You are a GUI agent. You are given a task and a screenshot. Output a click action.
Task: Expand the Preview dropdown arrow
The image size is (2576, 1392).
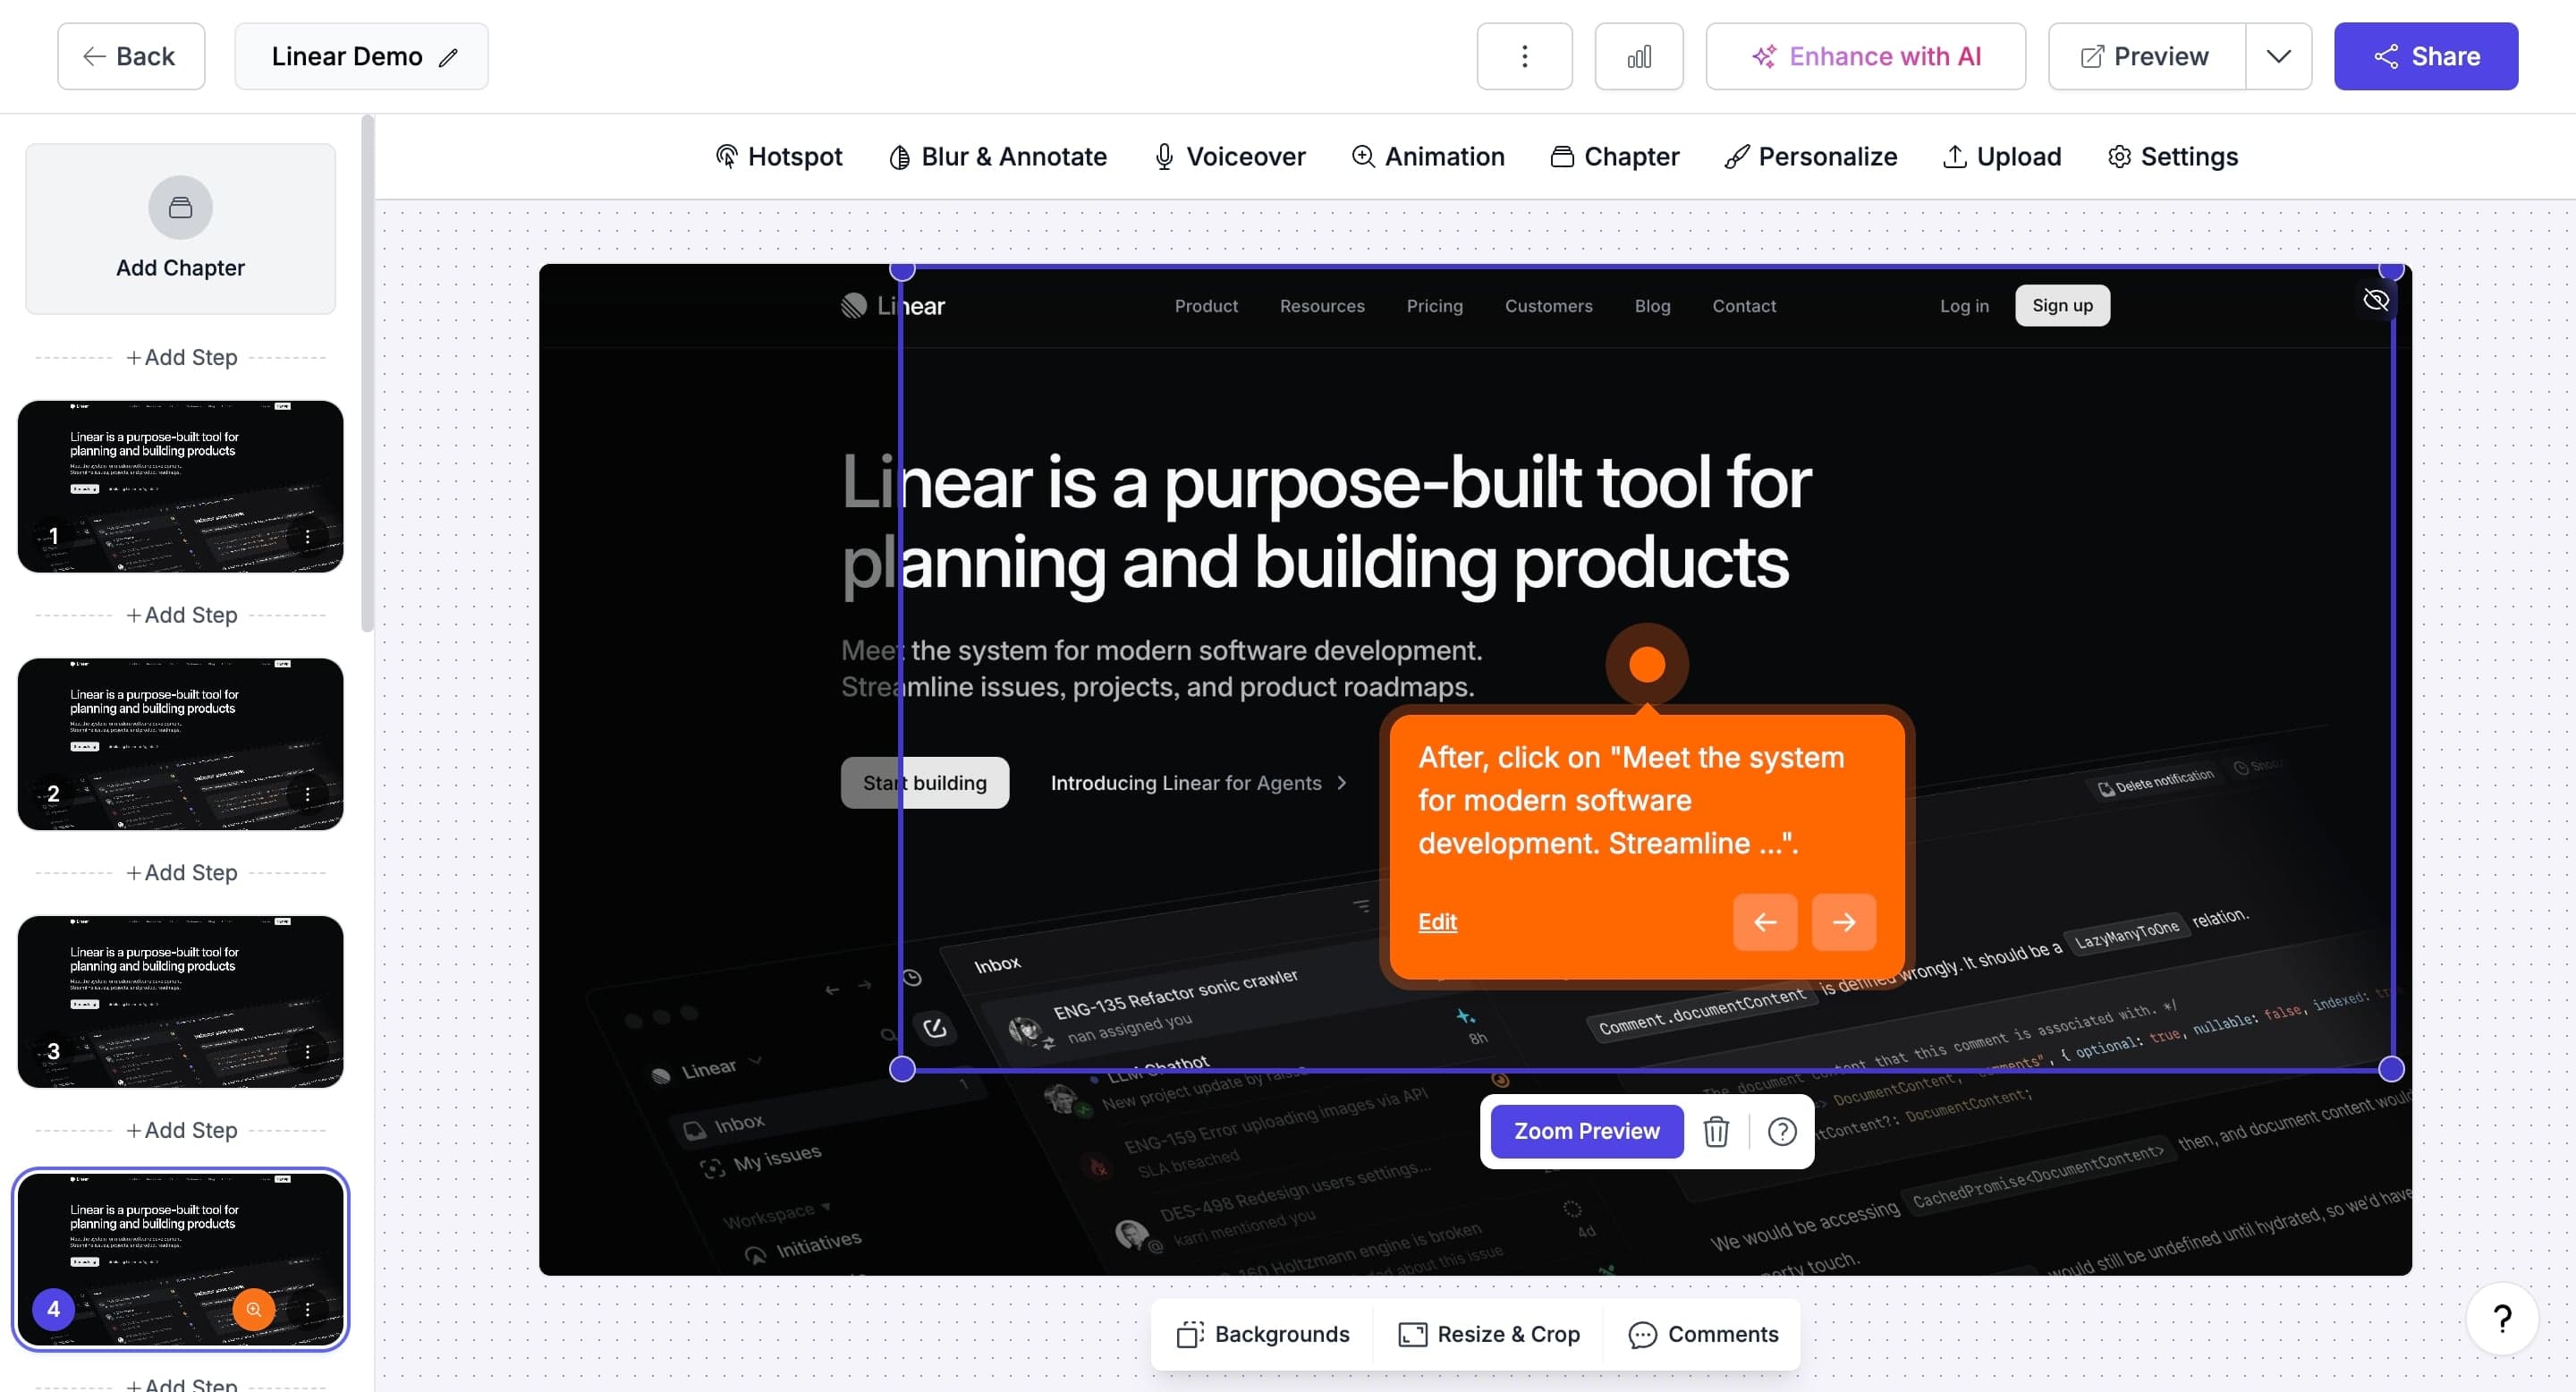2278,56
